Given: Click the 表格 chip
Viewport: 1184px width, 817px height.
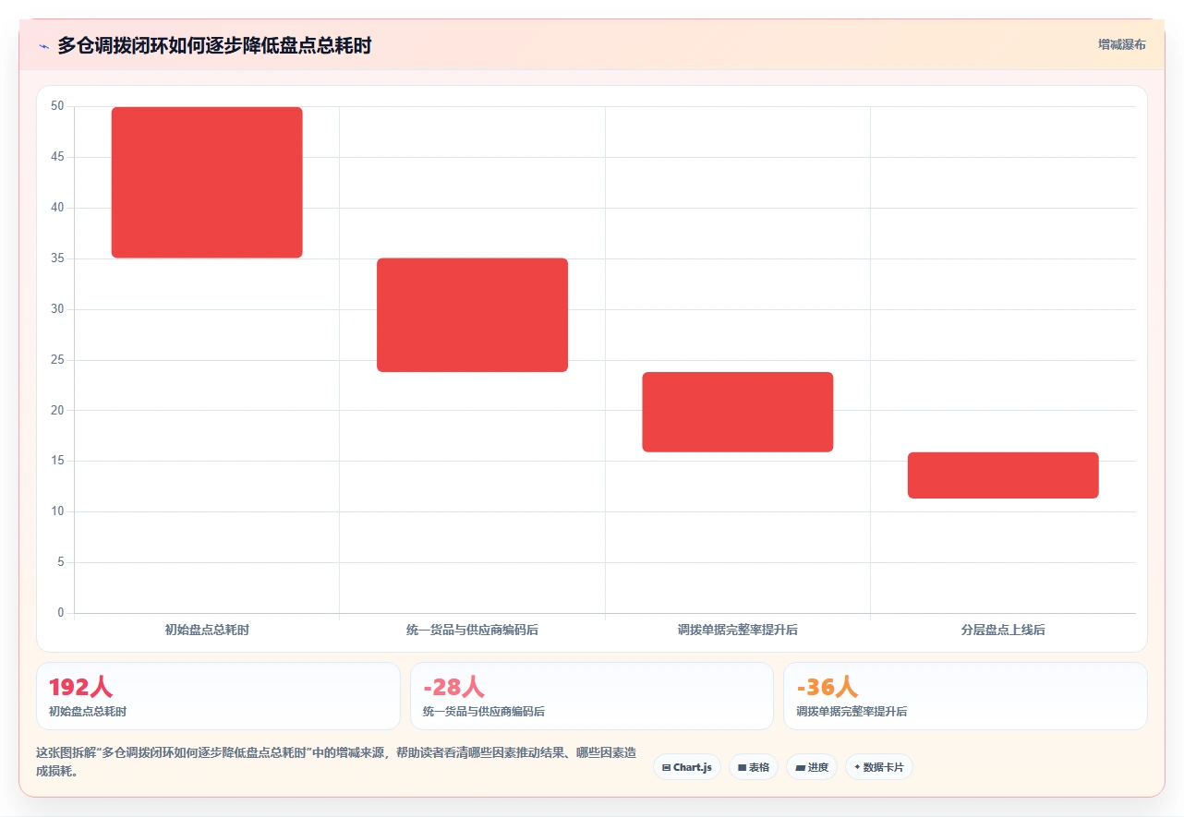Looking at the screenshot, I should pyautogui.click(x=754, y=767).
